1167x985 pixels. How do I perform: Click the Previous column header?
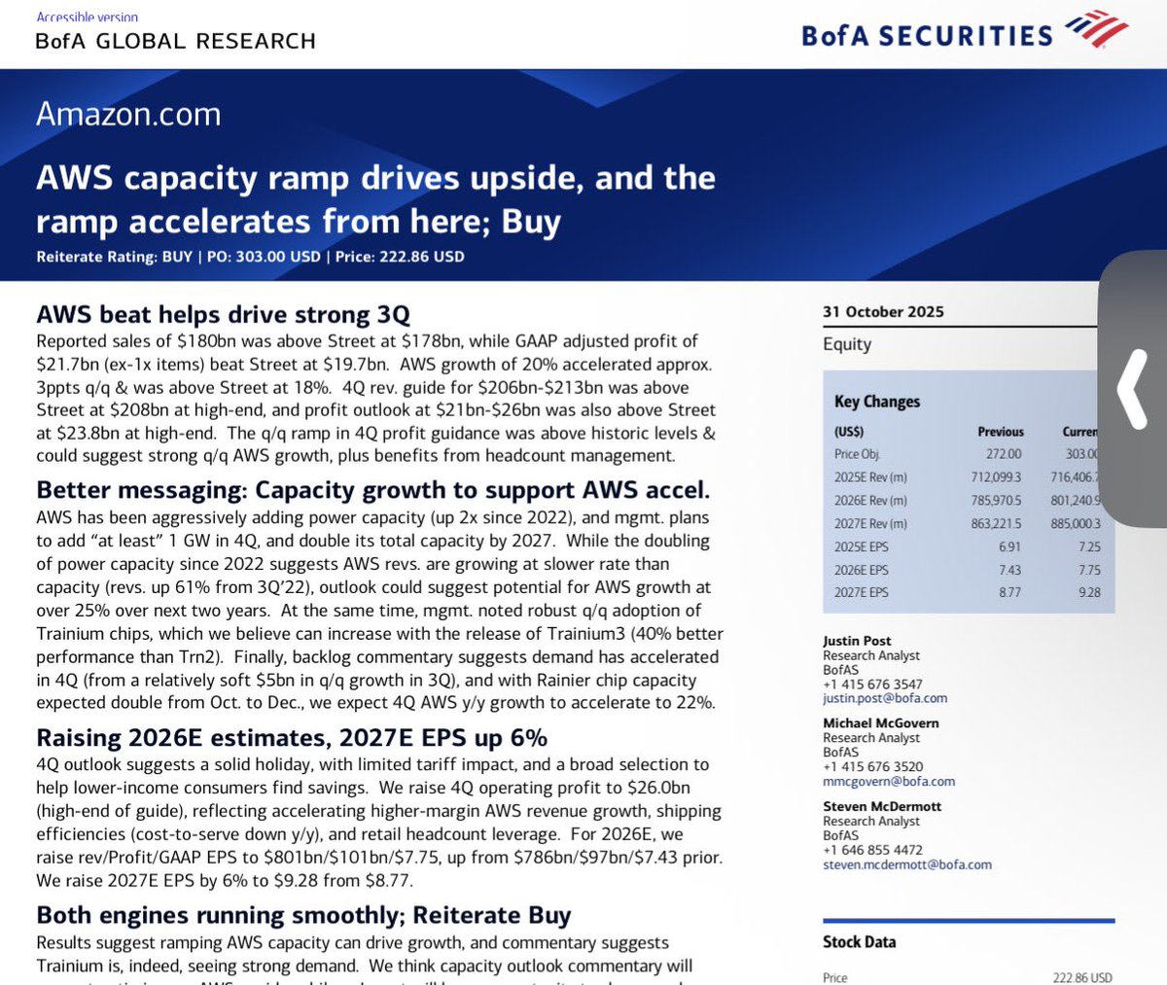1001,432
